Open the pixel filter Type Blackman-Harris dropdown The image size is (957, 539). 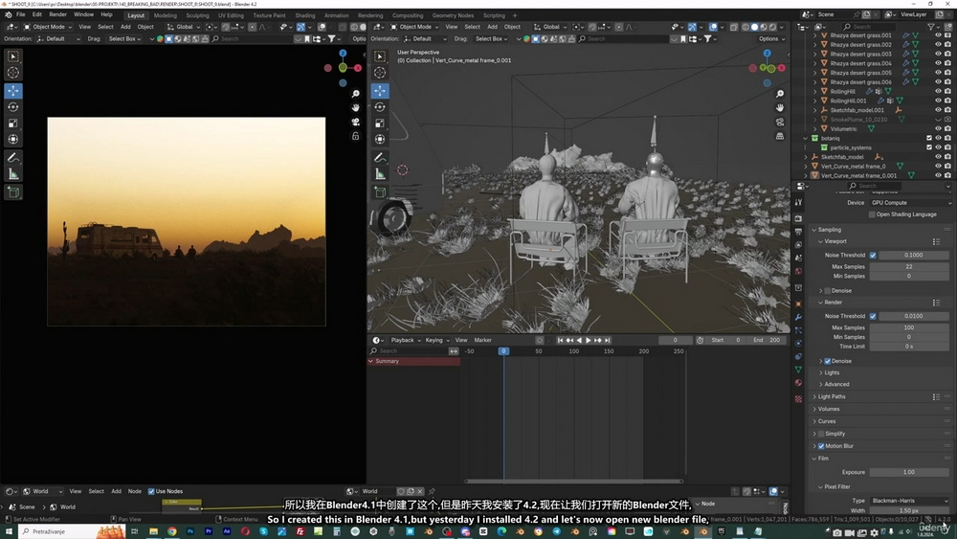911,501
